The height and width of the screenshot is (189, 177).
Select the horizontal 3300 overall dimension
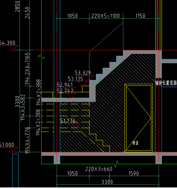(107, 182)
